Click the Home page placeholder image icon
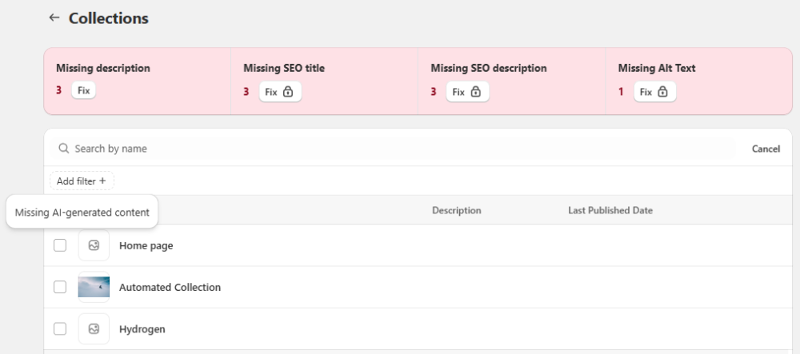 click(x=94, y=245)
